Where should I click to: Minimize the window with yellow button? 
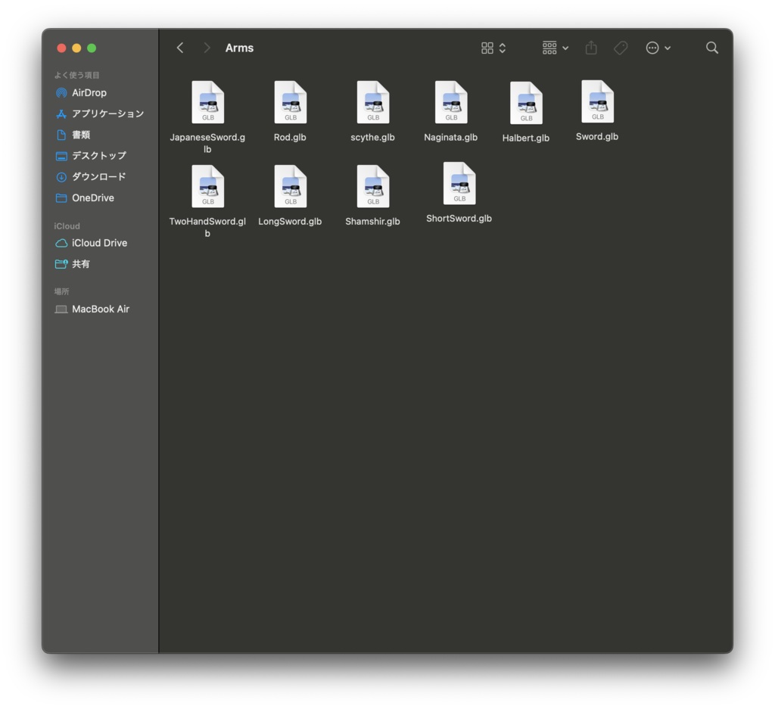76,48
